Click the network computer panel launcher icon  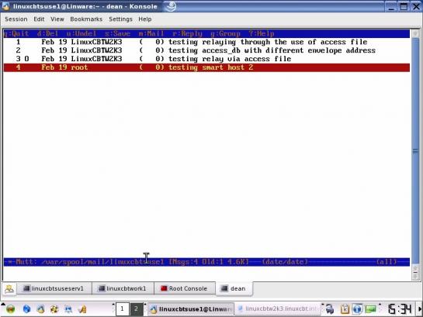click(x=68, y=309)
